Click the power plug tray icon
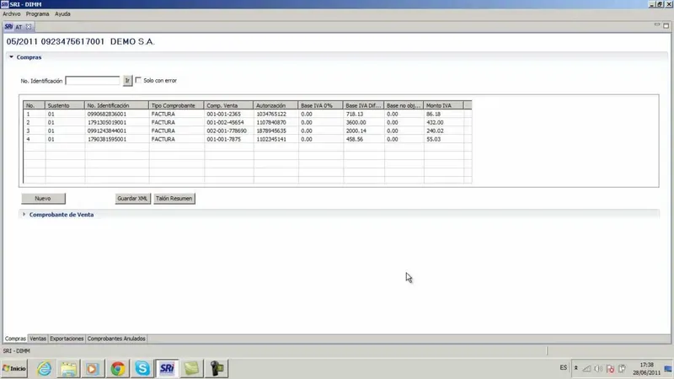The image size is (674, 379). click(622, 368)
